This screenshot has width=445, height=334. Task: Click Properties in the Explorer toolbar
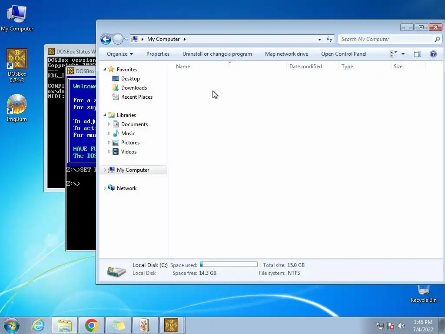pyautogui.click(x=158, y=54)
